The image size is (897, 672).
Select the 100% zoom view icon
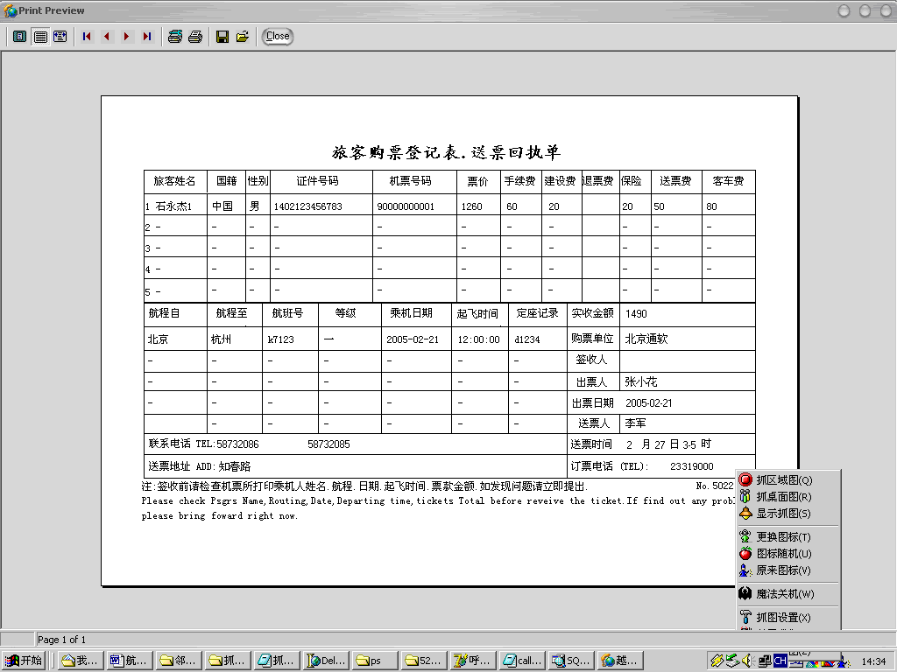coord(40,37)
